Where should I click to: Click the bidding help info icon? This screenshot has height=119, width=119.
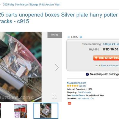click(87, 74)
